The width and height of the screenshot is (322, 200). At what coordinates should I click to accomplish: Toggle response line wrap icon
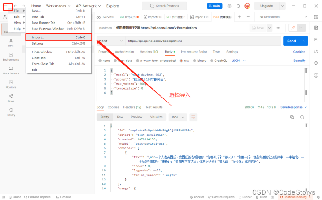(193, 117)
